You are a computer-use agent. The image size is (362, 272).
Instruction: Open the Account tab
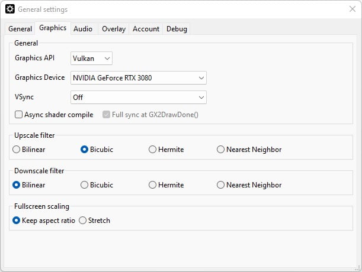pyautogui.click(x=146, y=29)
